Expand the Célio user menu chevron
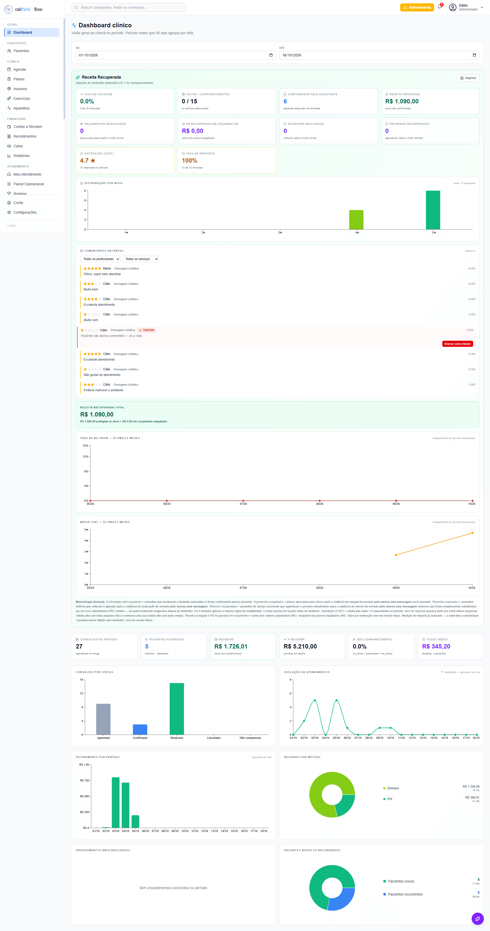The height and width of the screenshot is (931, 490). click(482, 7)
